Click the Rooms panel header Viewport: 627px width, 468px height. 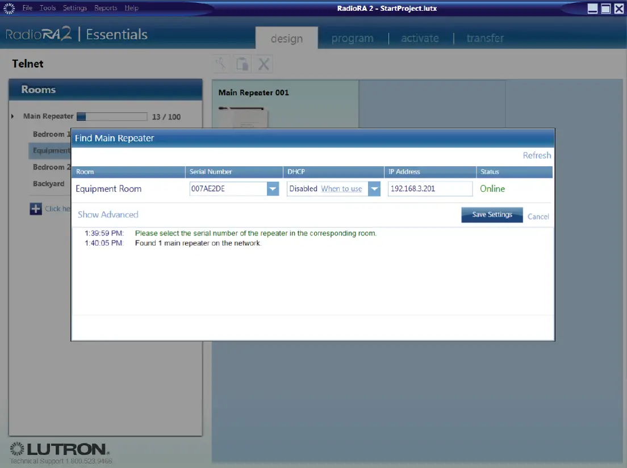tap(106, 90)
